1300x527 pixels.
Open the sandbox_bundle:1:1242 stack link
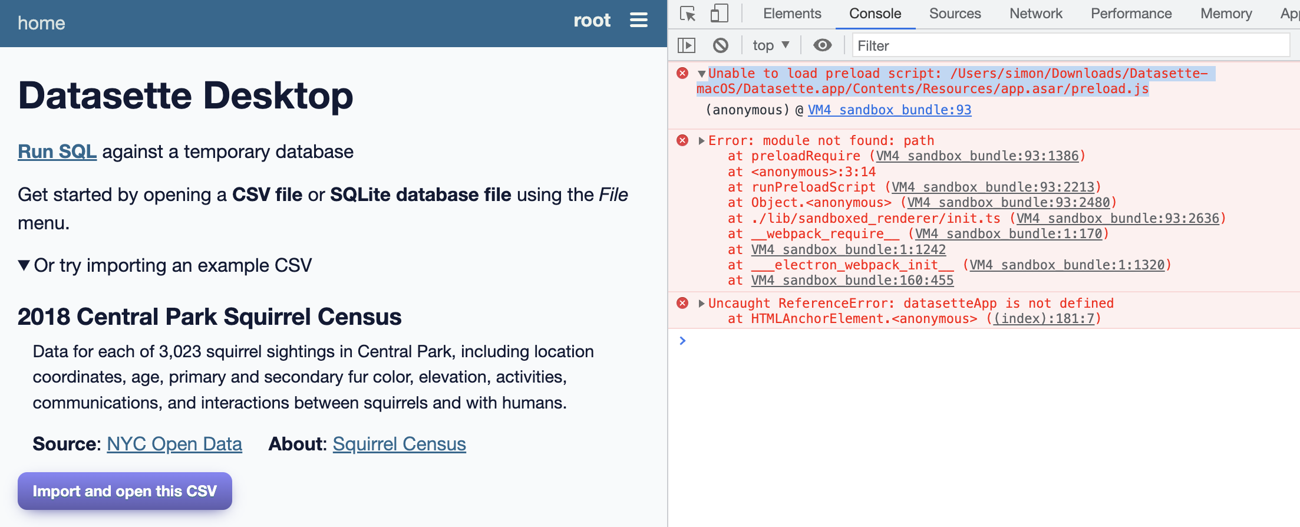click(849, 250)
